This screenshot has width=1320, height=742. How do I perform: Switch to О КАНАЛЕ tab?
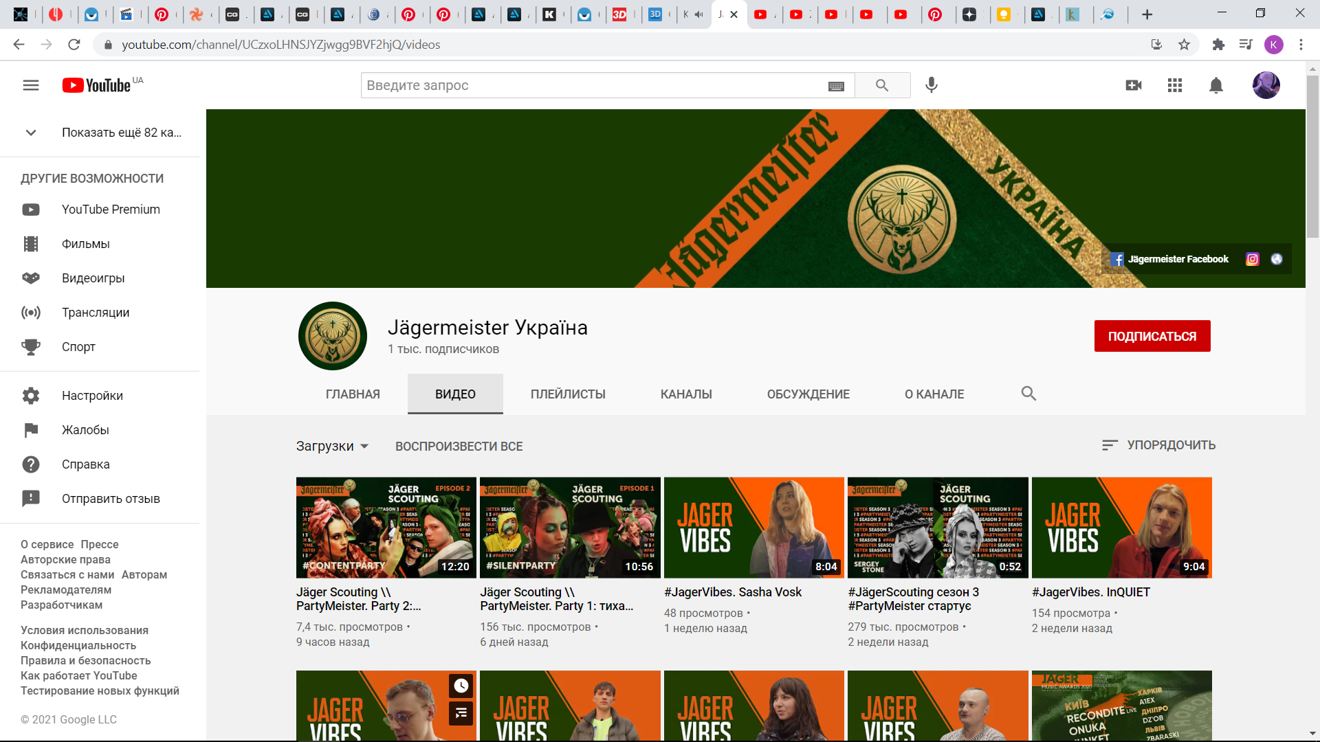[934, 394]
